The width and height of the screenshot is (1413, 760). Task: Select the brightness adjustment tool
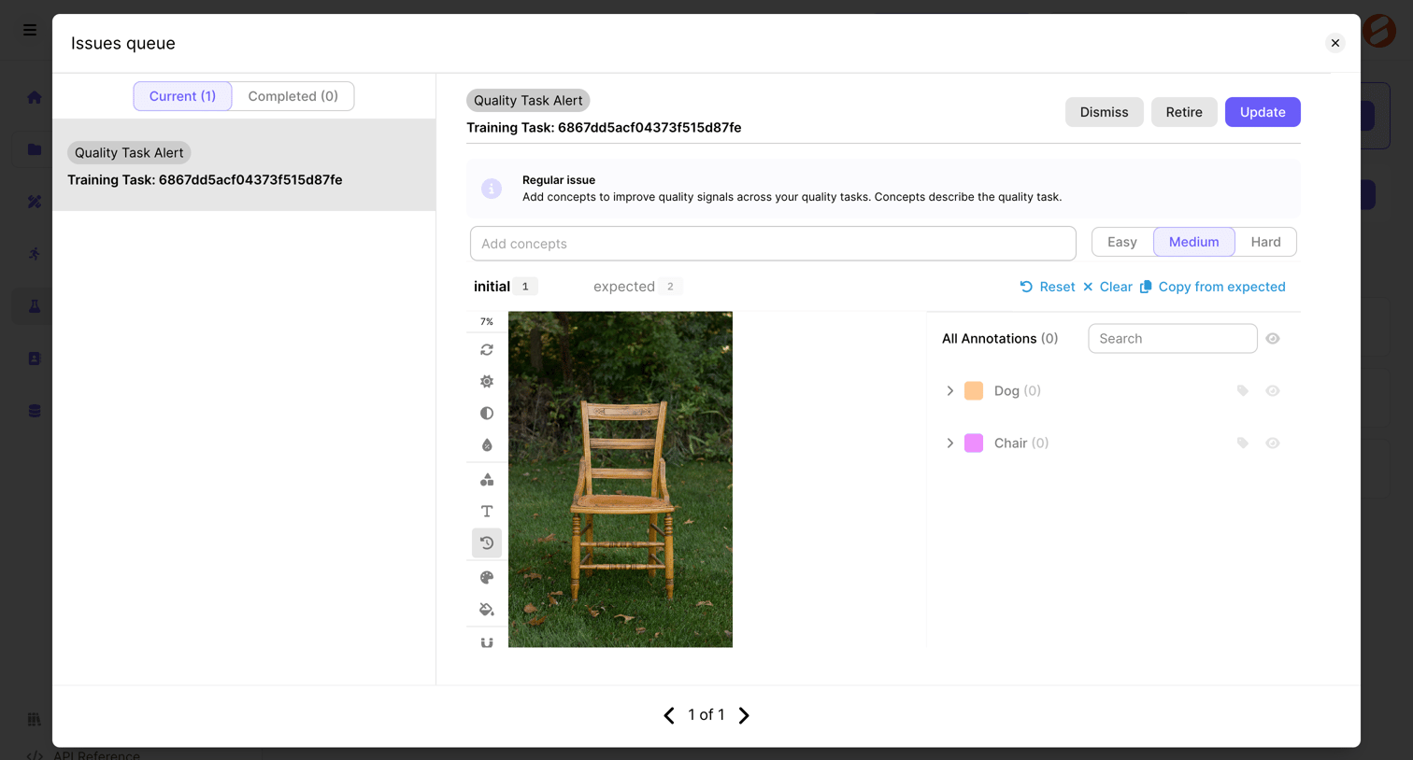coord(487,382)
